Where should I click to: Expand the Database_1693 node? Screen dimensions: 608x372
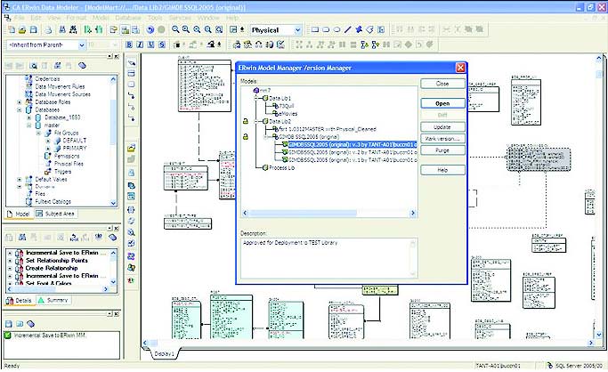(x=29, y=117)
